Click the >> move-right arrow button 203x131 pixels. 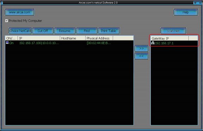[x=141, y=48]
